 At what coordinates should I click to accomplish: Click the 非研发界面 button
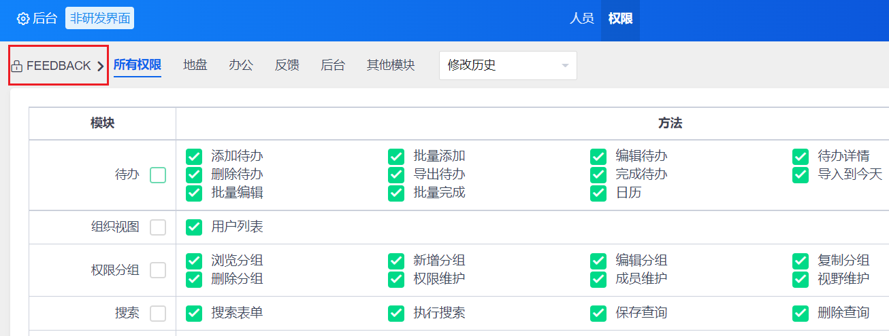click(x=100, y=18)
